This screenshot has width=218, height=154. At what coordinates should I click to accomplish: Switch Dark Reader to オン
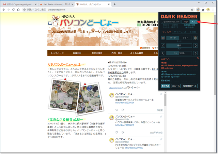(186, 22)
